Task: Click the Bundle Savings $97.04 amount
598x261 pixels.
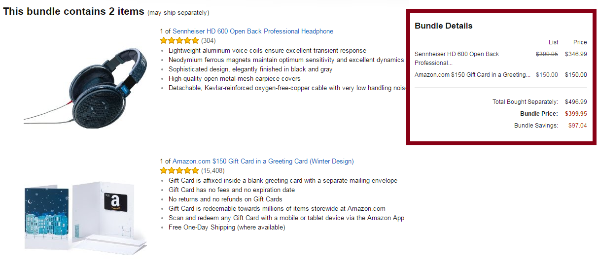Action: click(577, 126)
